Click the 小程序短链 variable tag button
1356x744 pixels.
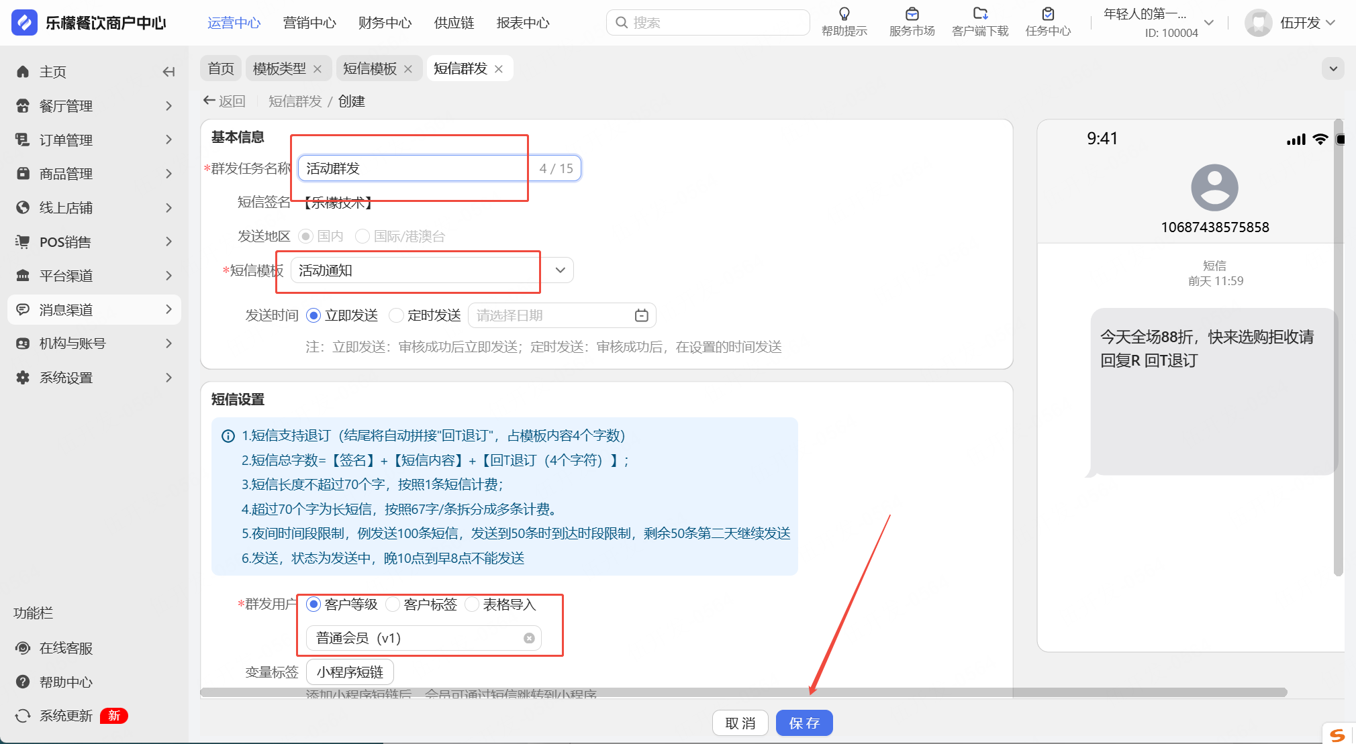pyautogui.click(x=350, y=672)
